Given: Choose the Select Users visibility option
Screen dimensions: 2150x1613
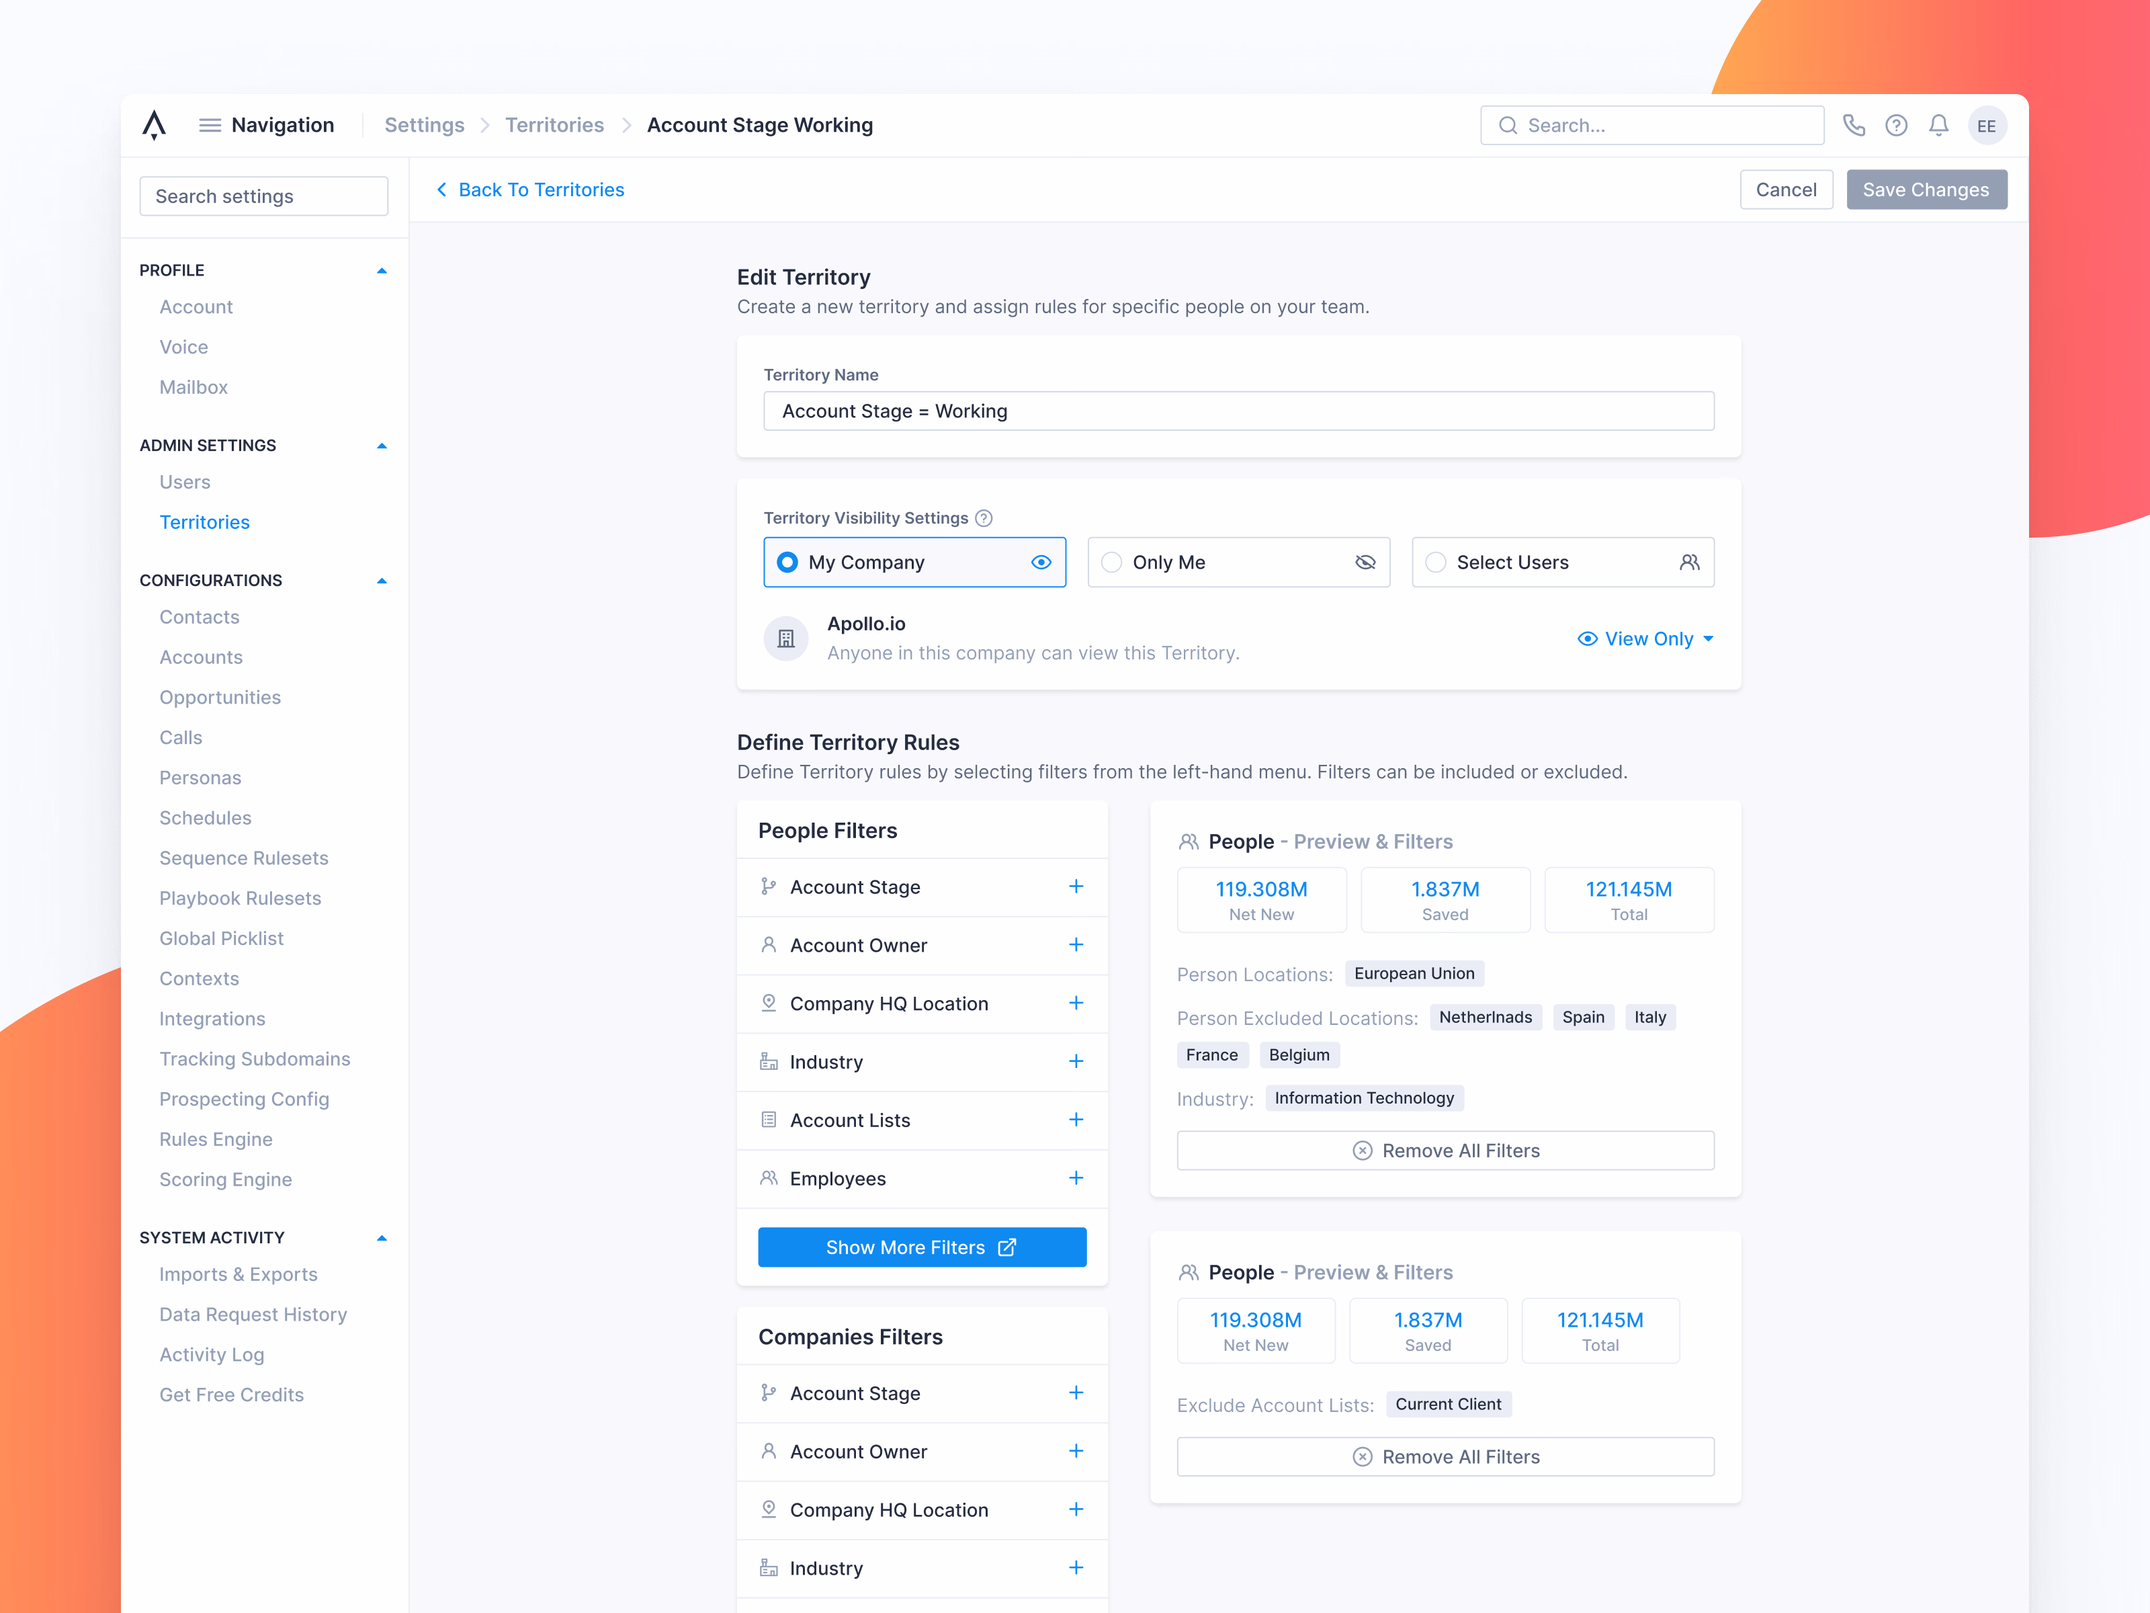Looking at the screenshot, I should 1562,562.
